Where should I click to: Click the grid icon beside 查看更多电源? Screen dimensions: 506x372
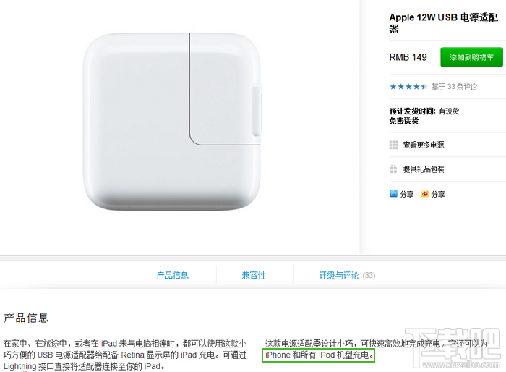394,145
